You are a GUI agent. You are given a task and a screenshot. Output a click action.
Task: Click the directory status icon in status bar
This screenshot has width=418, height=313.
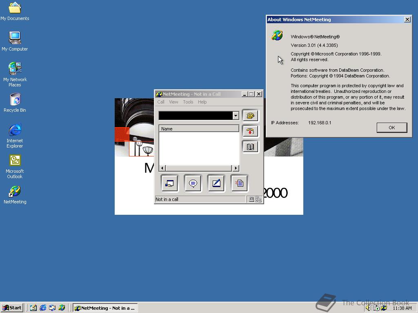point(258,199)
